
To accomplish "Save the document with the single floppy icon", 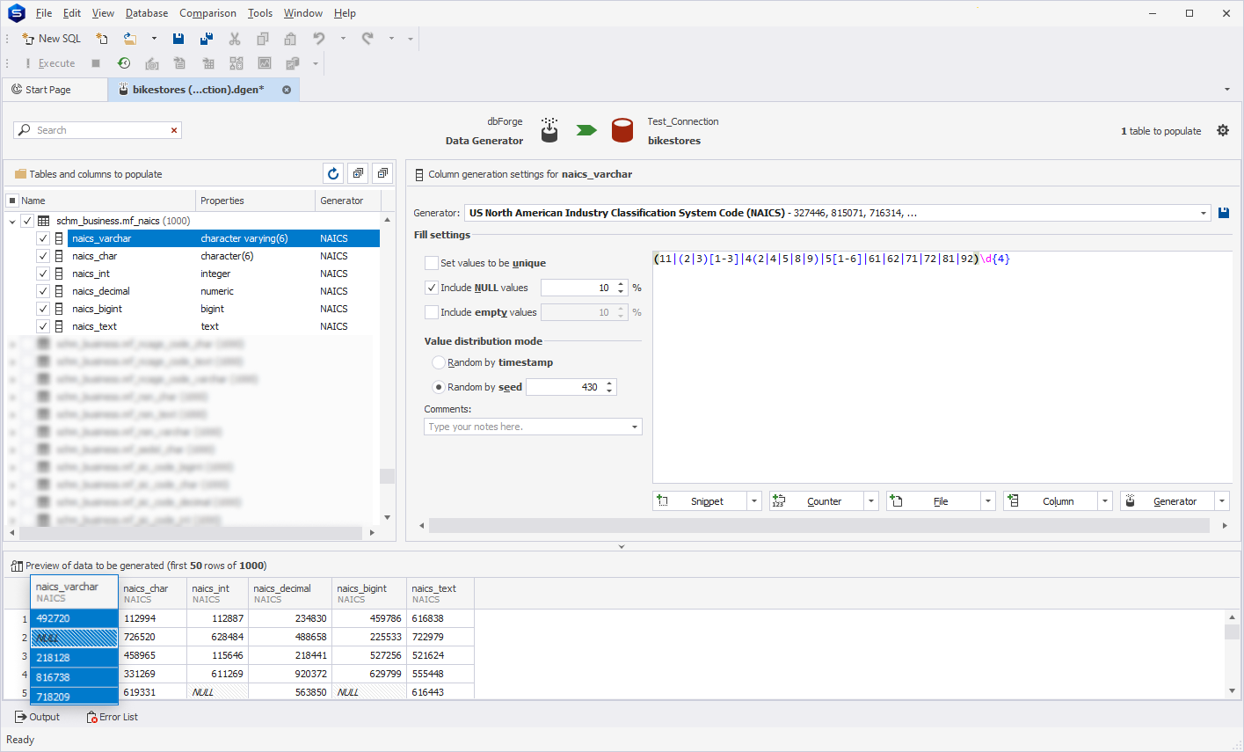I will click(178, 39).
